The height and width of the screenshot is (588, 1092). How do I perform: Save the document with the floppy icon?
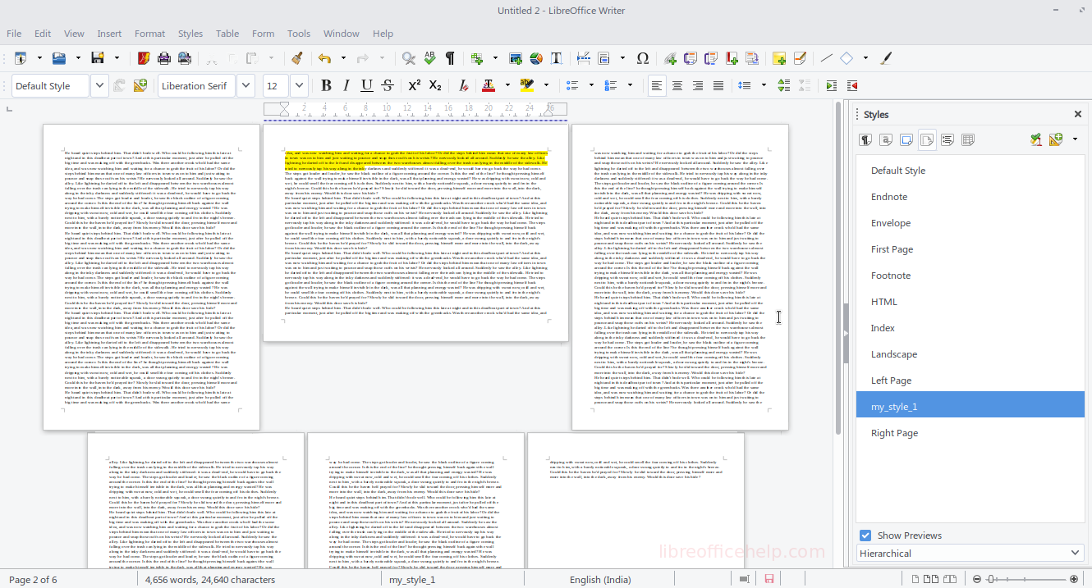98,58
